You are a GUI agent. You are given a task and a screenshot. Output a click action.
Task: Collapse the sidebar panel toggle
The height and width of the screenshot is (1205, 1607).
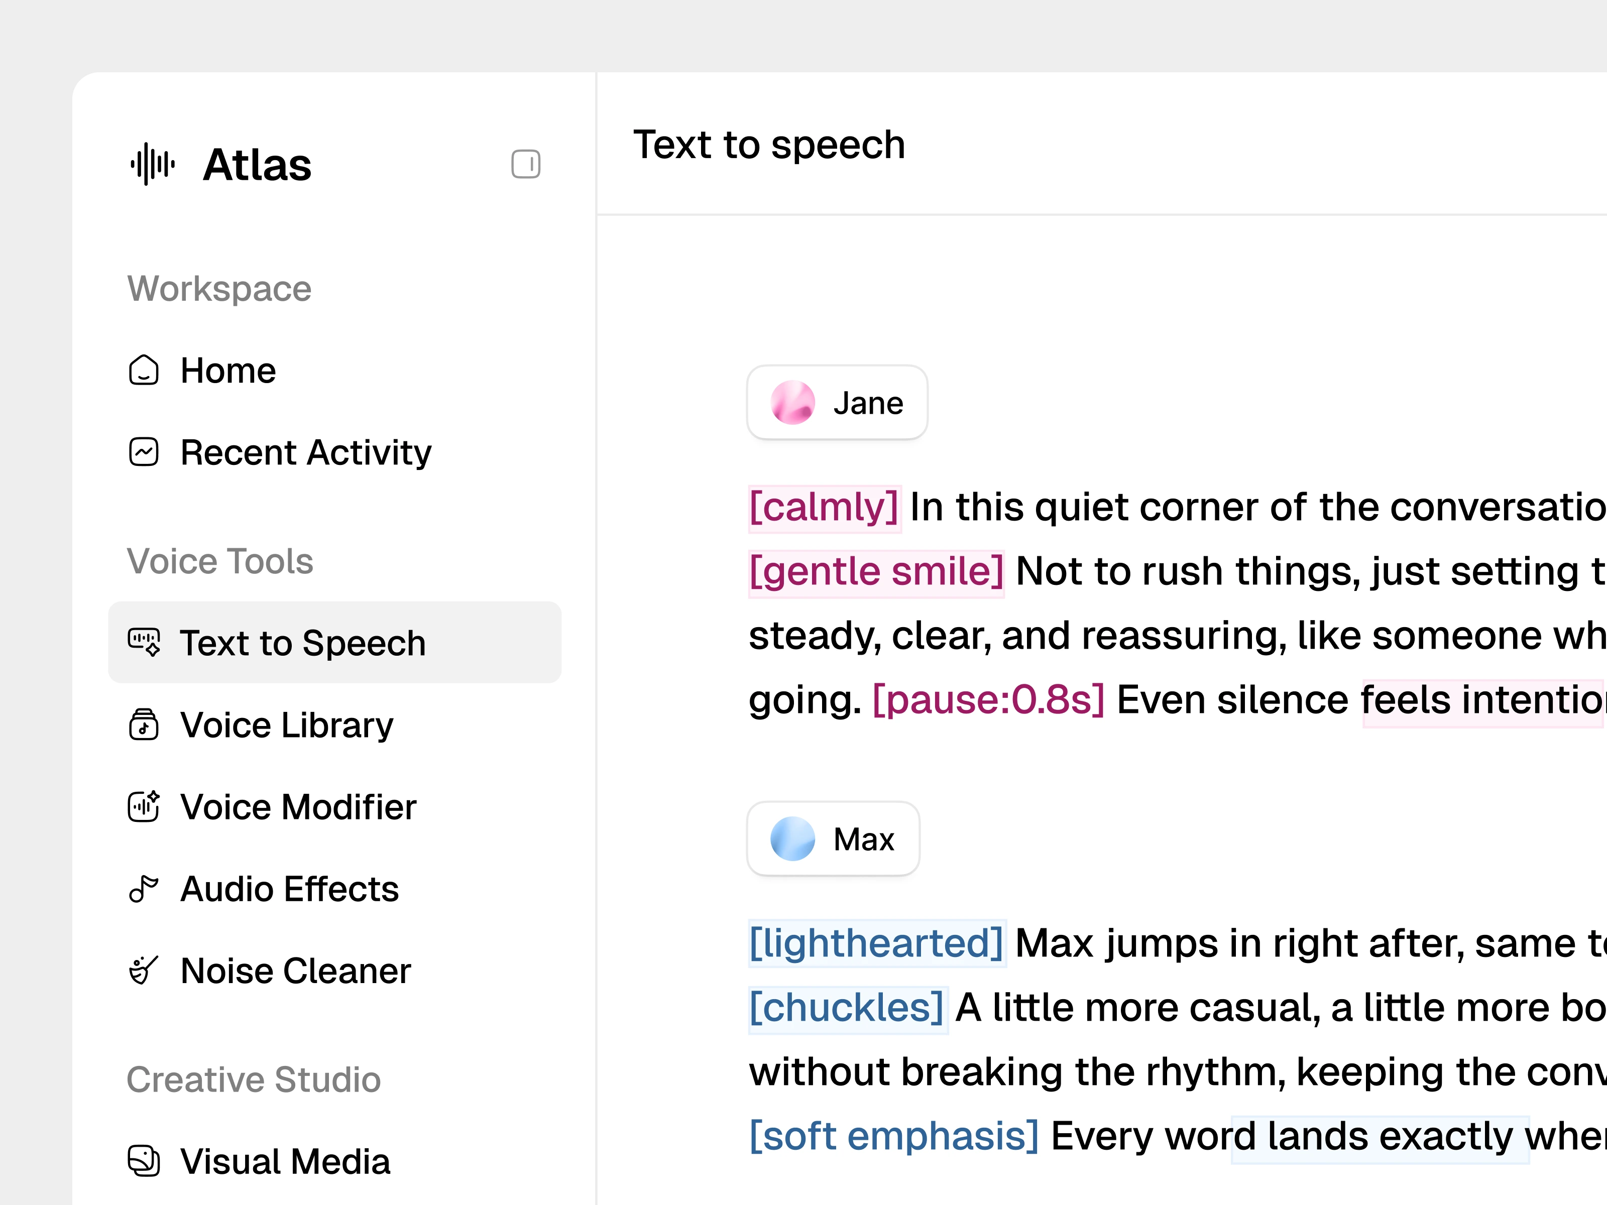pyautogui.click(x=525, y=164)
